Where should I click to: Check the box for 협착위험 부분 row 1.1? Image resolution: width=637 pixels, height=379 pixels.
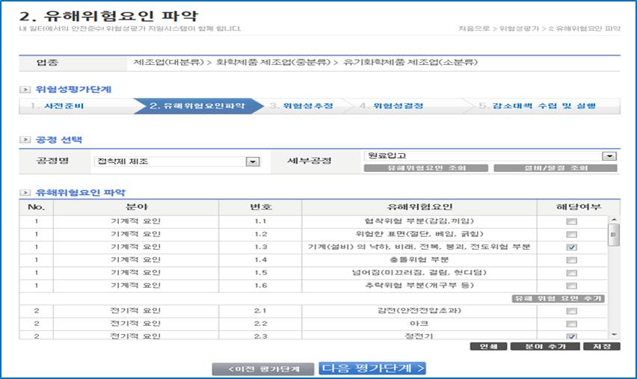click(572, 221)
